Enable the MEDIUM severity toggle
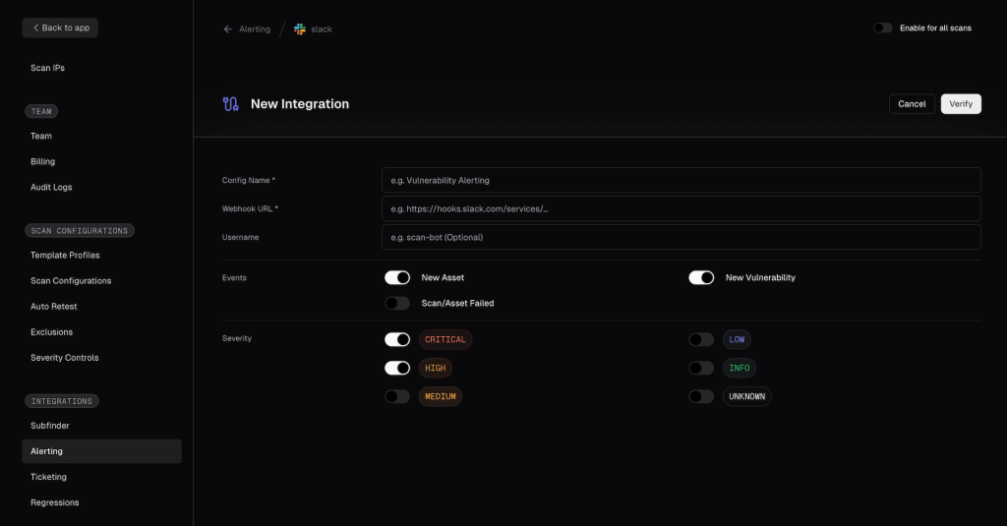Image resolution: width=1007 pixels, height=526 pixels. tap(397, 396)
